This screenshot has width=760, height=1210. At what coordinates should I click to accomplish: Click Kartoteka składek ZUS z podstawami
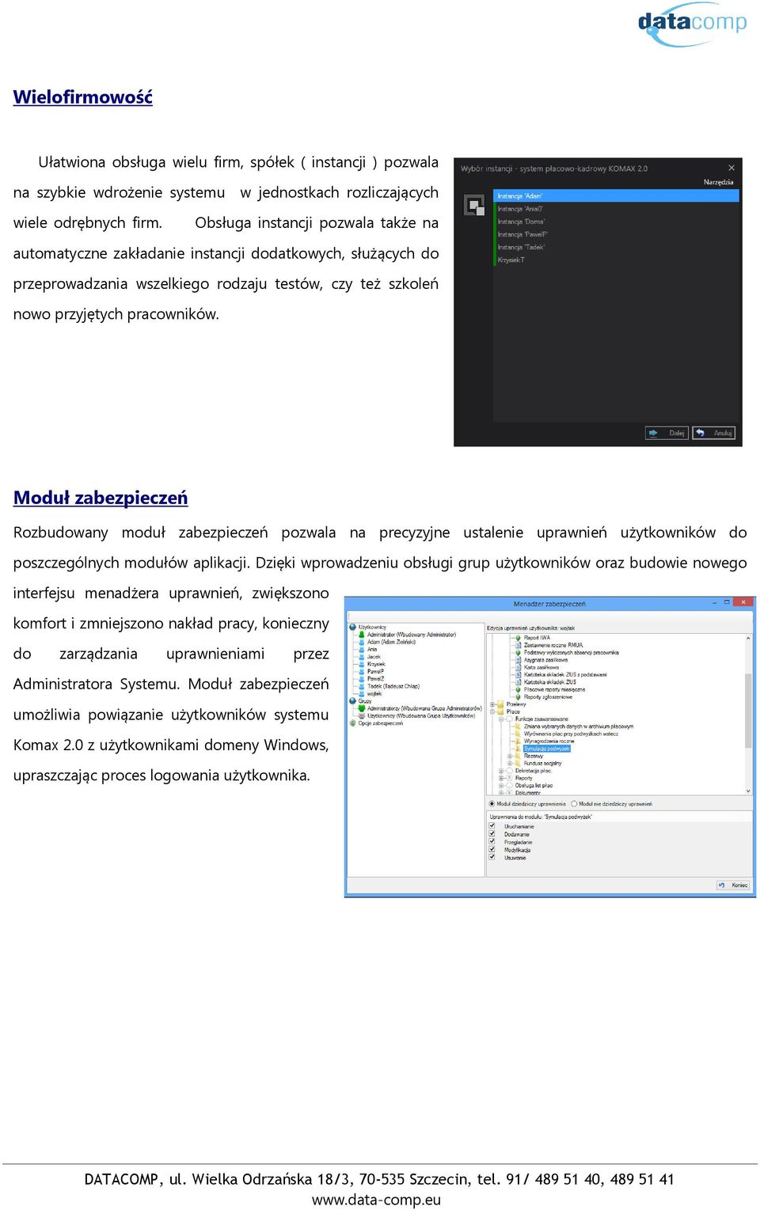coord(565,674)
